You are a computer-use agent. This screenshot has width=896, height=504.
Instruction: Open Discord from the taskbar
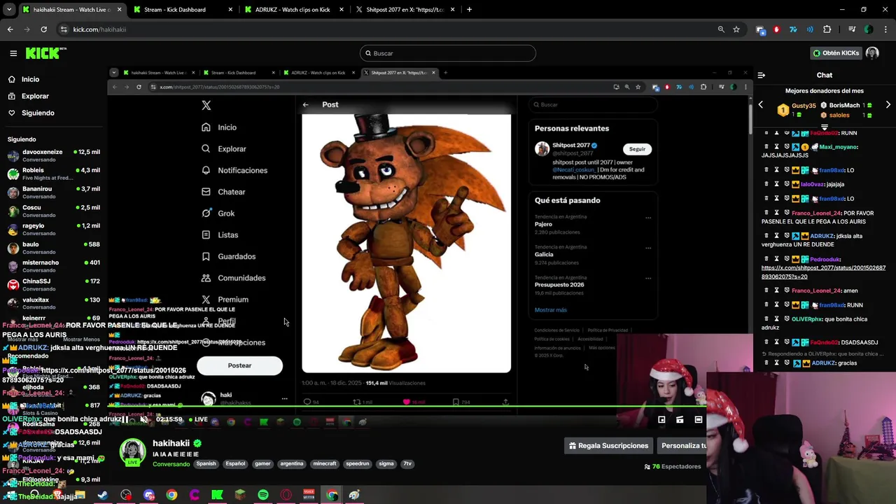tap(148, 495)
